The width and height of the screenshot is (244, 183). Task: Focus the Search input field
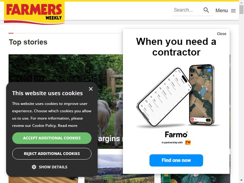(188, 10)
